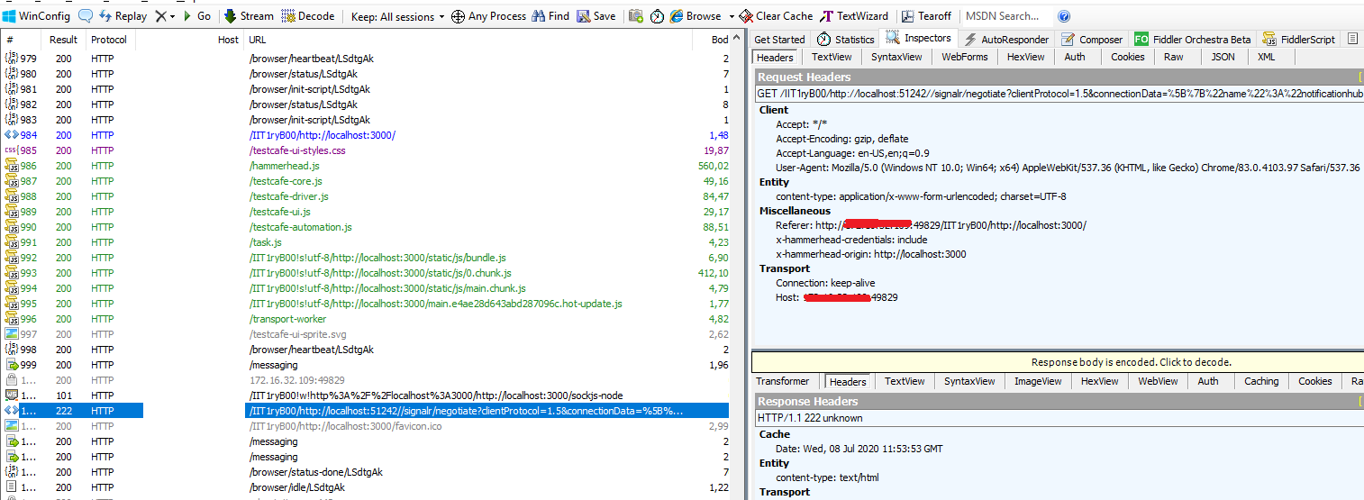
Task: Select the favicon.ico session row
Action: tap(367, 426)
